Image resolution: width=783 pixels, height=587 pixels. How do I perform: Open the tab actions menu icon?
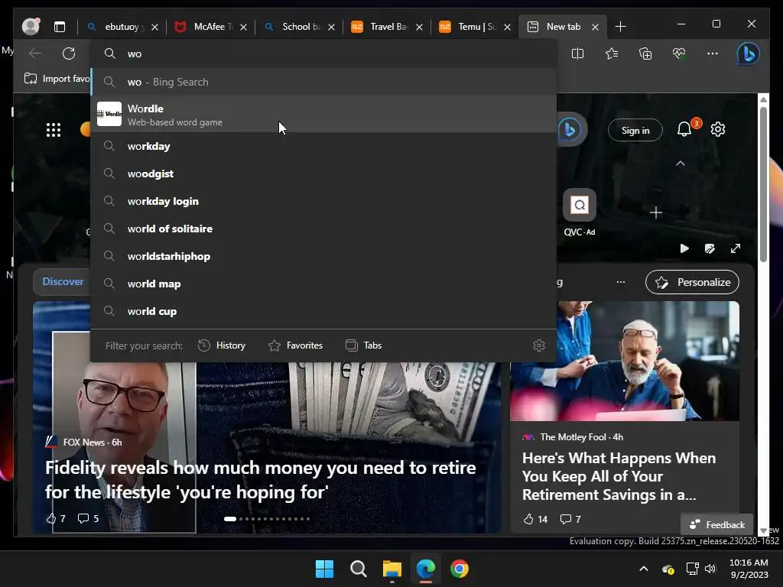[x=60, y=27]
